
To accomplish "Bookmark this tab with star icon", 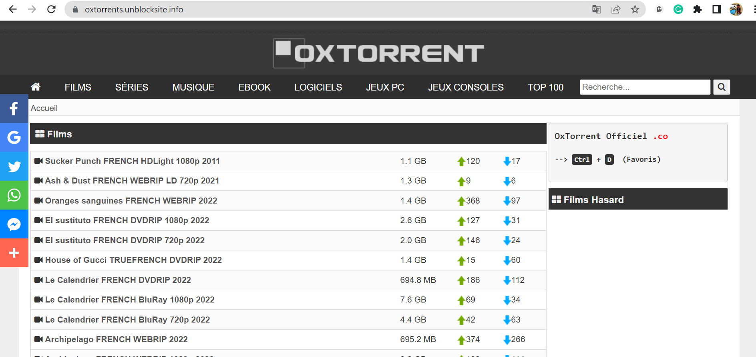I will click(635, 9).
